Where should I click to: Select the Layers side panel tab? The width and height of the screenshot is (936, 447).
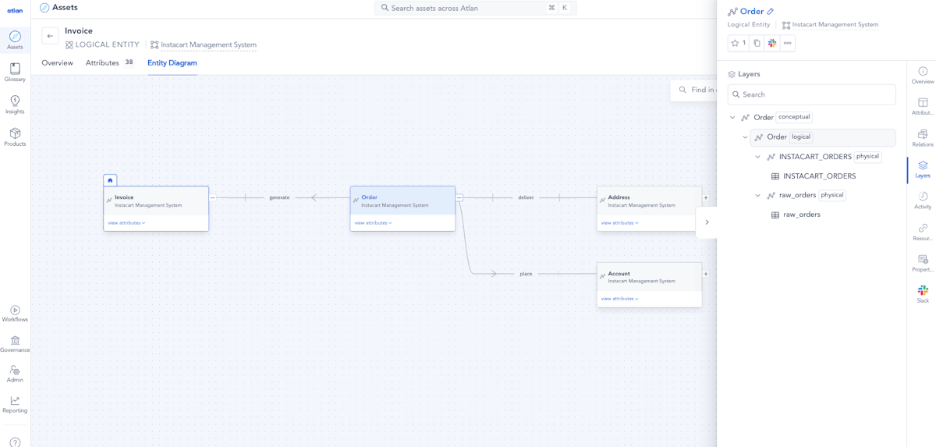click(923, 169)
